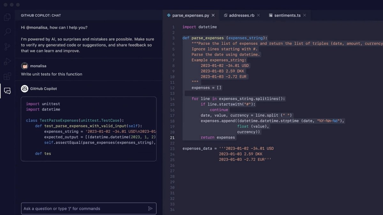Click the Python icon on the parse_expenses.py tab
The width and height of the screenshot is (383, 215).
(169, 15)
